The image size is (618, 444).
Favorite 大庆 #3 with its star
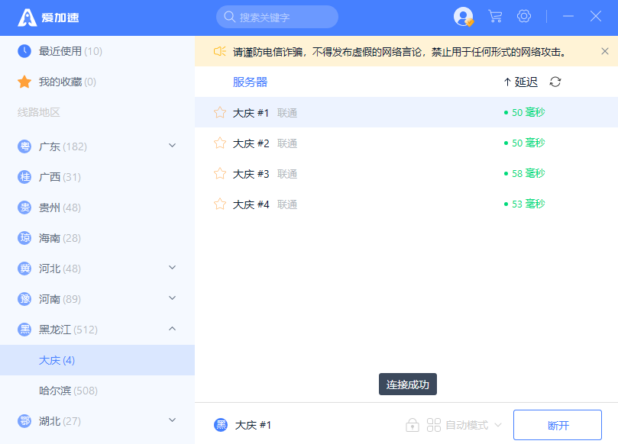(220, 174)
